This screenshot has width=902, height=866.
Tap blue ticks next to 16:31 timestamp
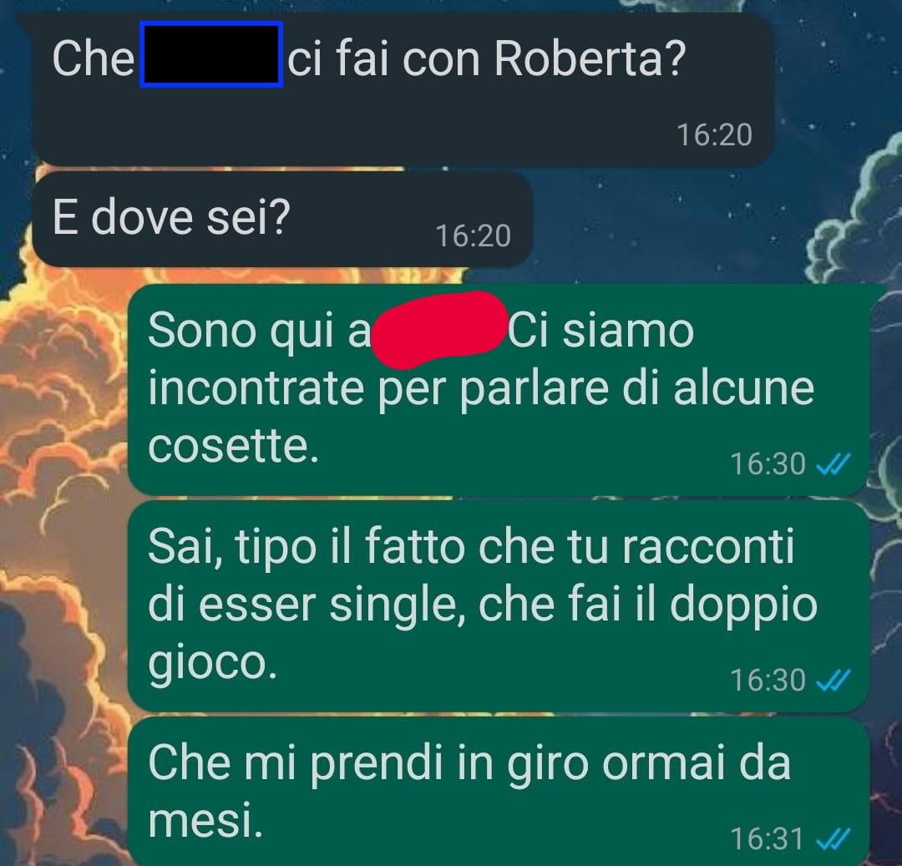pos(834,839)
